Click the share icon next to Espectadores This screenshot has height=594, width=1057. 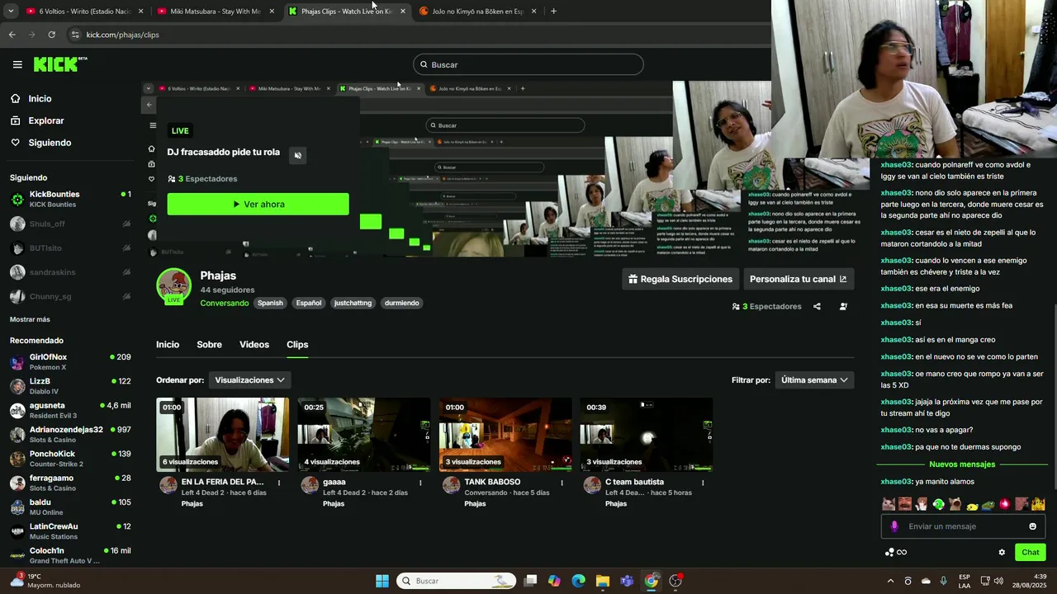817,306
